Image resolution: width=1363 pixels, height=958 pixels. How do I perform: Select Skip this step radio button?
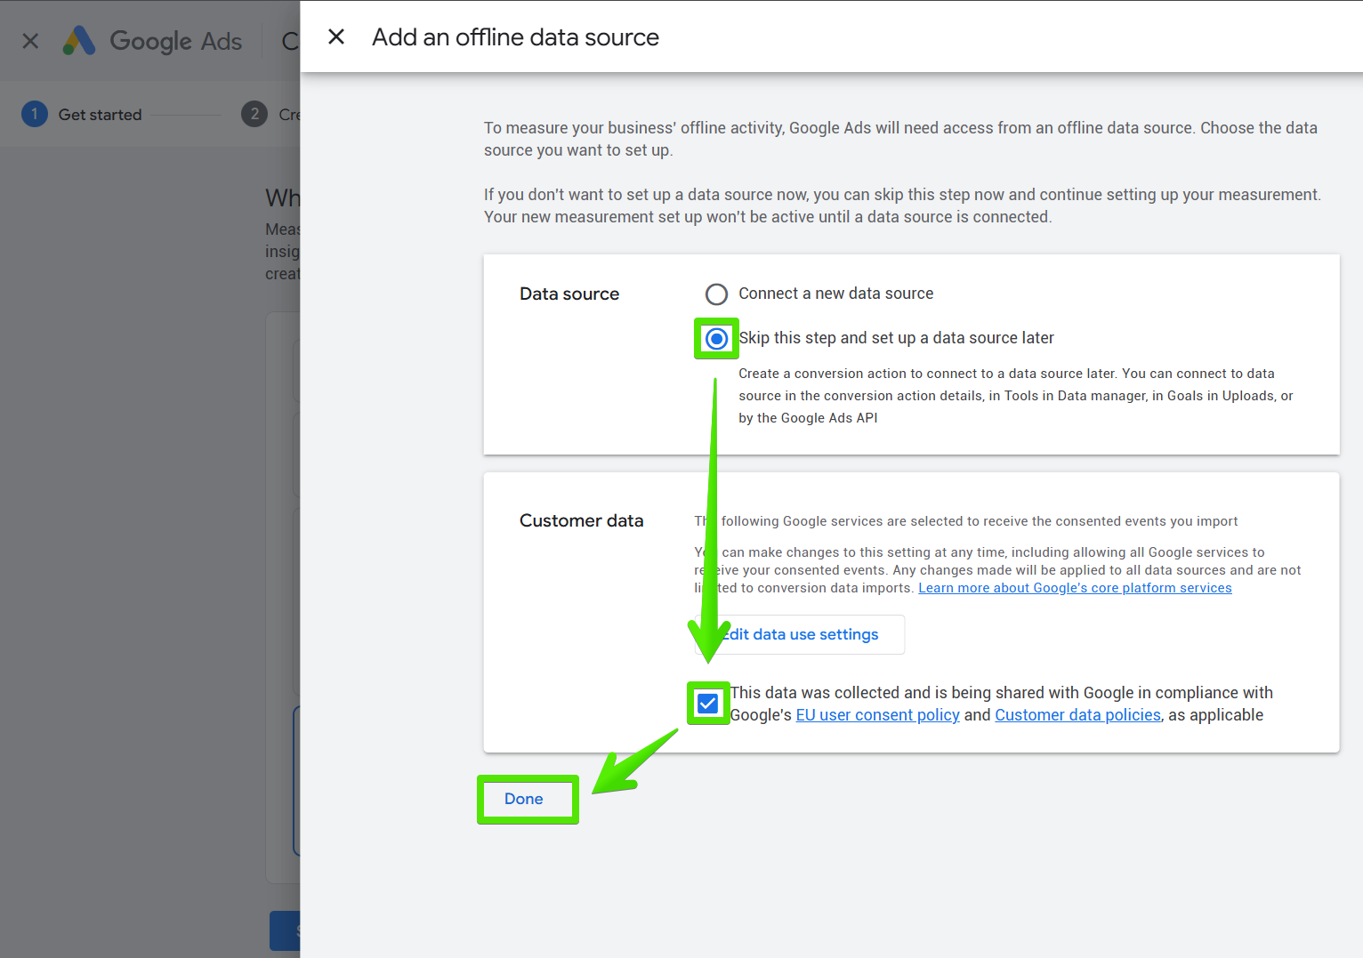(716, 339)
